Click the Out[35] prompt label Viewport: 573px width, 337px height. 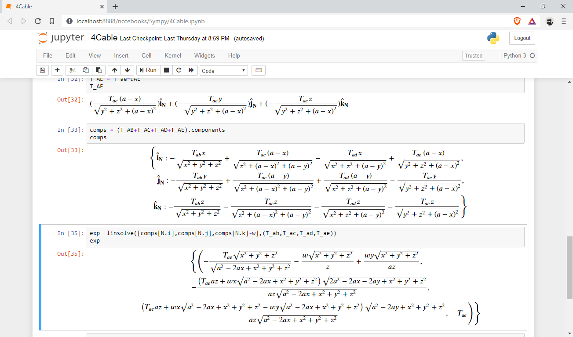(x=70, y=254)
